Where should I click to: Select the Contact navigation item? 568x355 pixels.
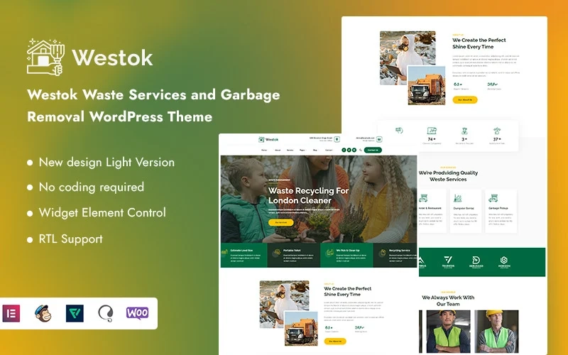click(329, 151)
